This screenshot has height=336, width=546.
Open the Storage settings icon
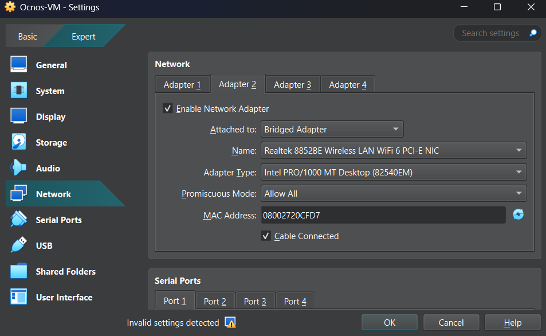(x=18, y=142)
